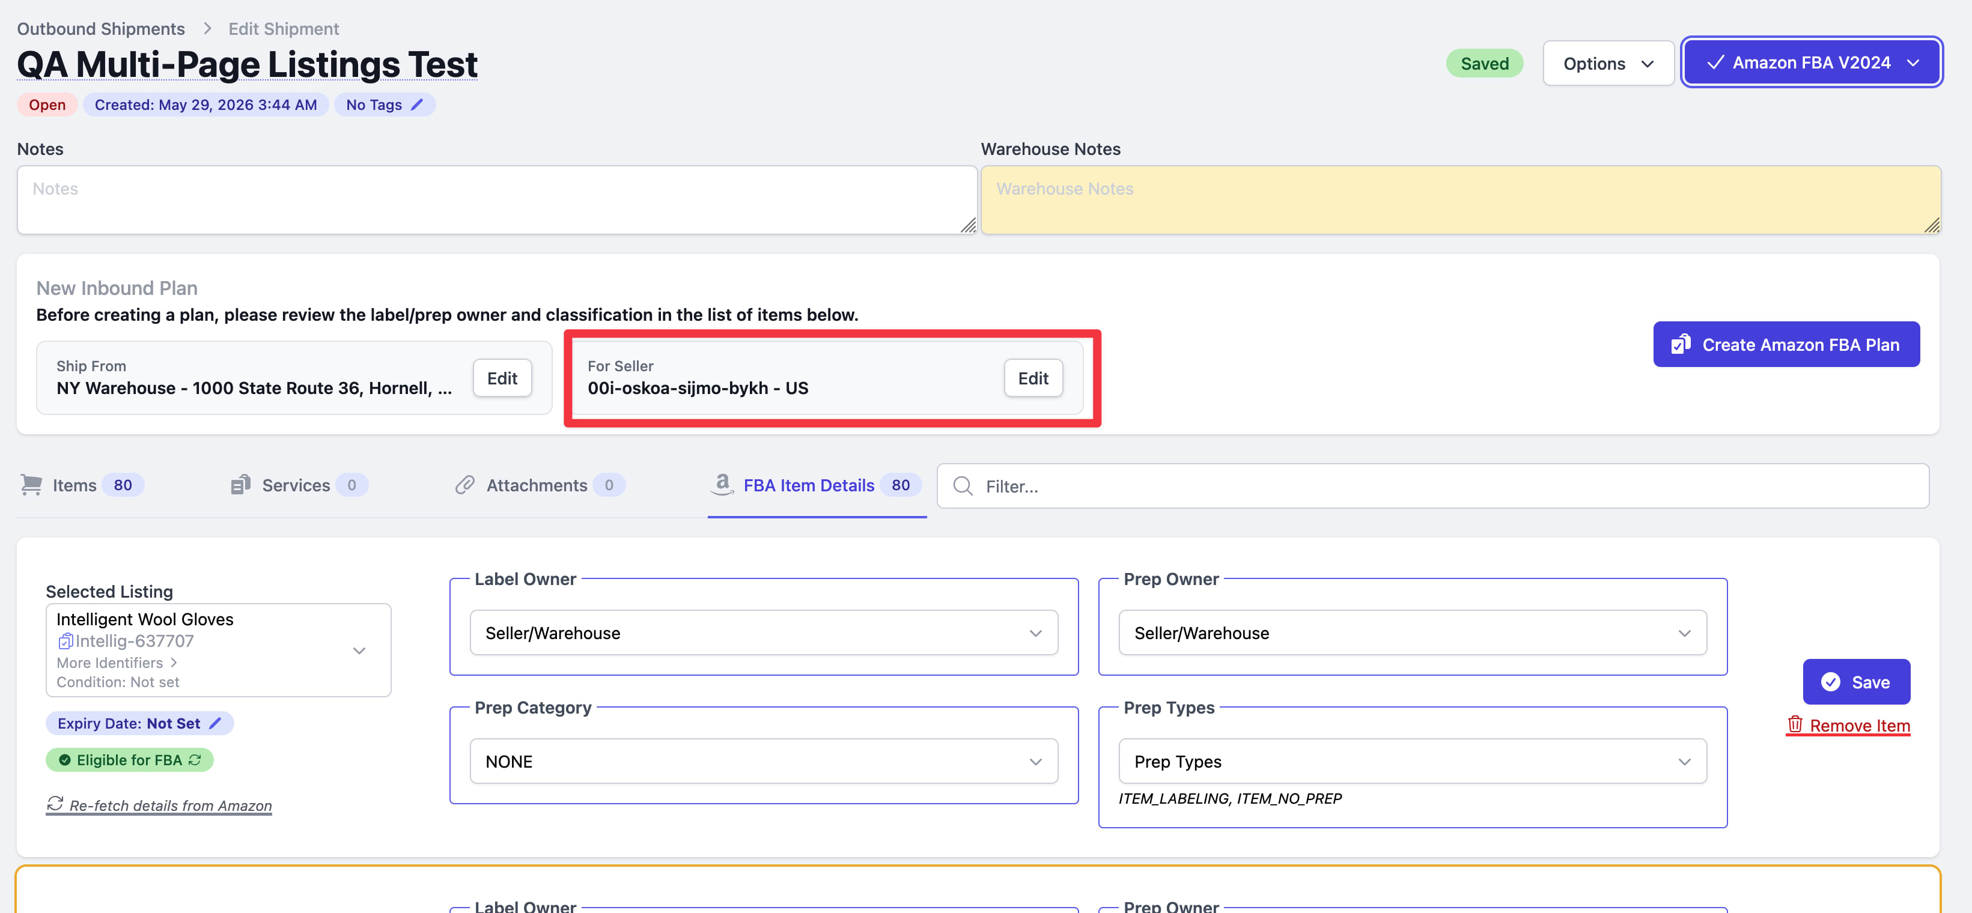Select the FBA Item Details tab
Screen dimensions: 1972x913
[816, 485]
